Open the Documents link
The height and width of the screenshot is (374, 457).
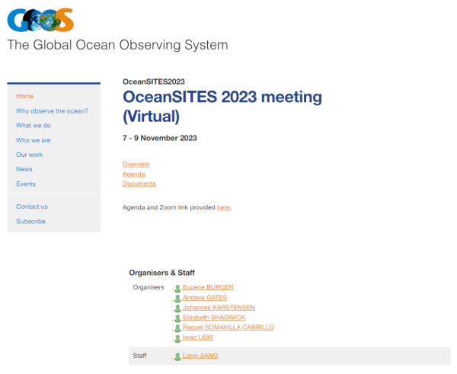click(x=139, y=184)
